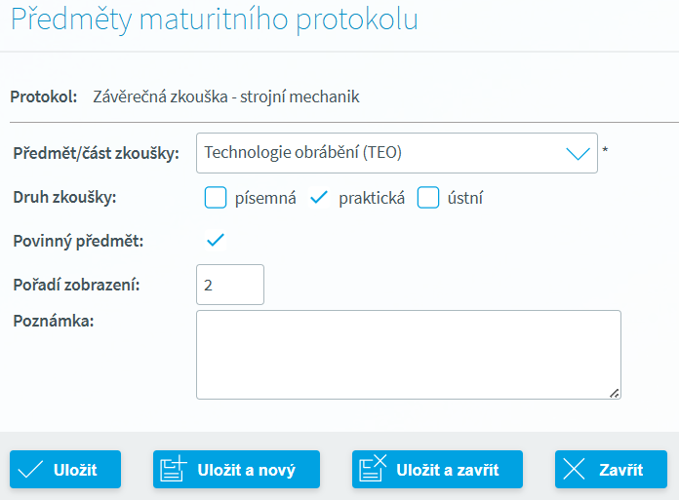Screen dimensions: 679x500
Task: Click into the Poznámka note textarea
Action: coord(409,355)
